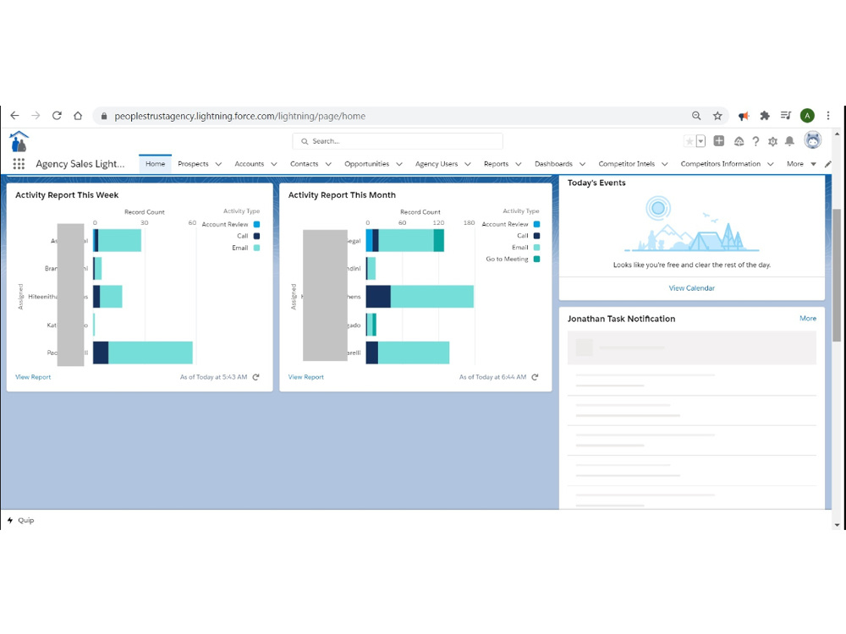Open the extensions puzzle icon
This screenshot has width=846, height=634.
(x=765, y=115)
